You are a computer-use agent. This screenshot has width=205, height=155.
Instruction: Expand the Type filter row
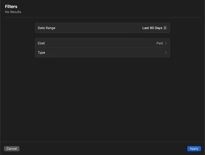[102, 52]
